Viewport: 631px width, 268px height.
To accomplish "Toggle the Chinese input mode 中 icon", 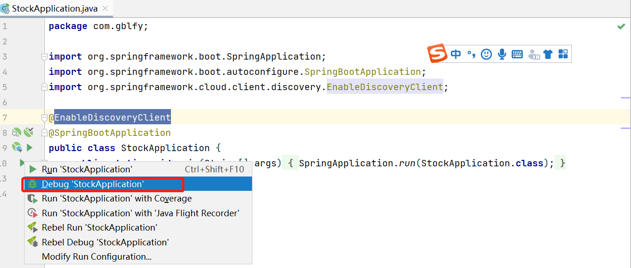I will 456,54.
